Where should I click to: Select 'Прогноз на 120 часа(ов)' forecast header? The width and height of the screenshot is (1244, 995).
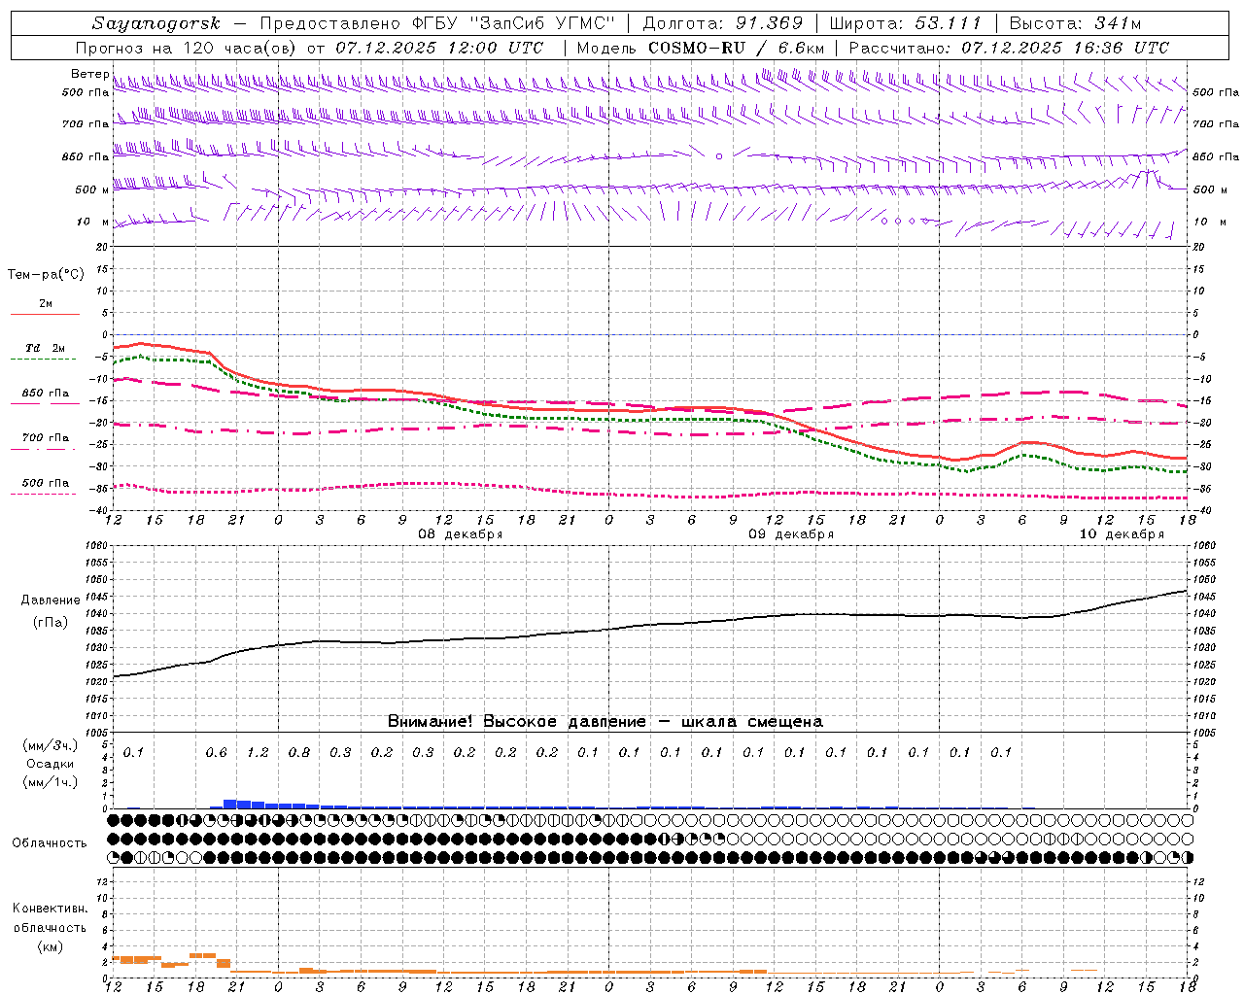(187, 48)
